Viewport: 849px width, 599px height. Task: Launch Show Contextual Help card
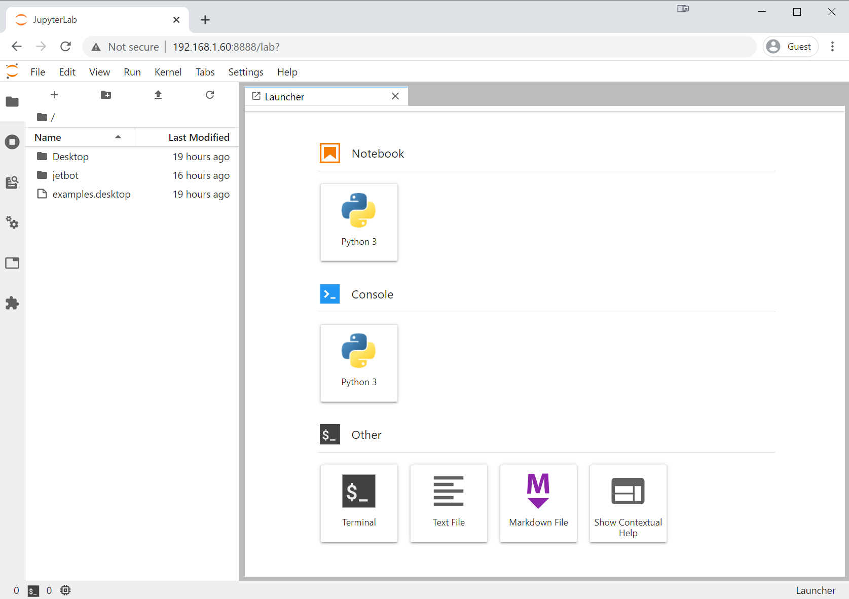(628, 503)
